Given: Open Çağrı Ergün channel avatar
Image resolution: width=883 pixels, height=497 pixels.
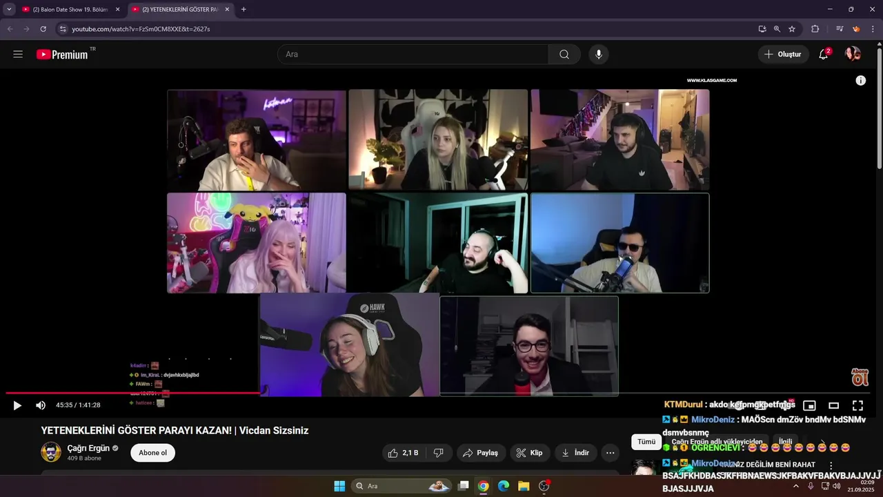Looking at the screenshot, I should click(51, 452).
